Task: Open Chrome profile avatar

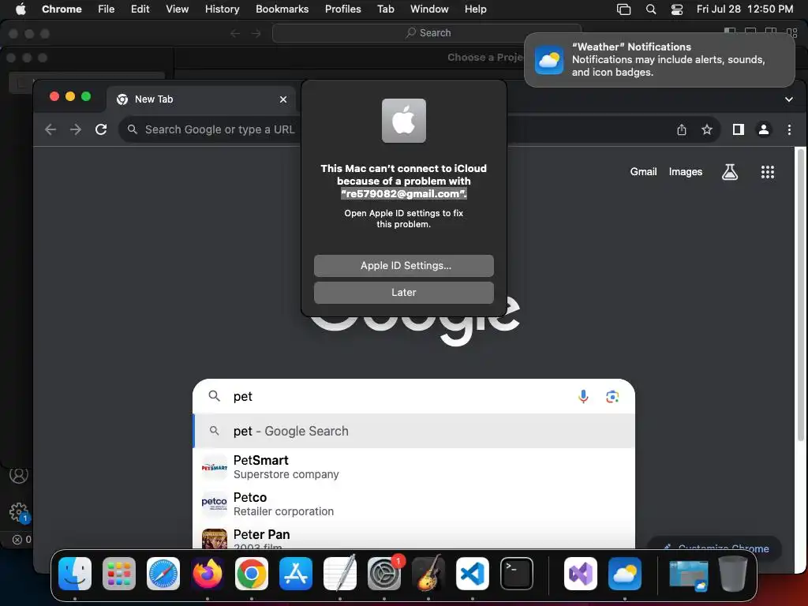Action: pos(764,130)
